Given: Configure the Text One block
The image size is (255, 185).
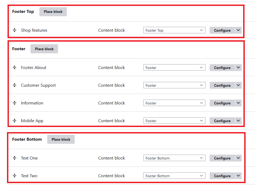Looking at the screenshot, I should click(222, 158).
